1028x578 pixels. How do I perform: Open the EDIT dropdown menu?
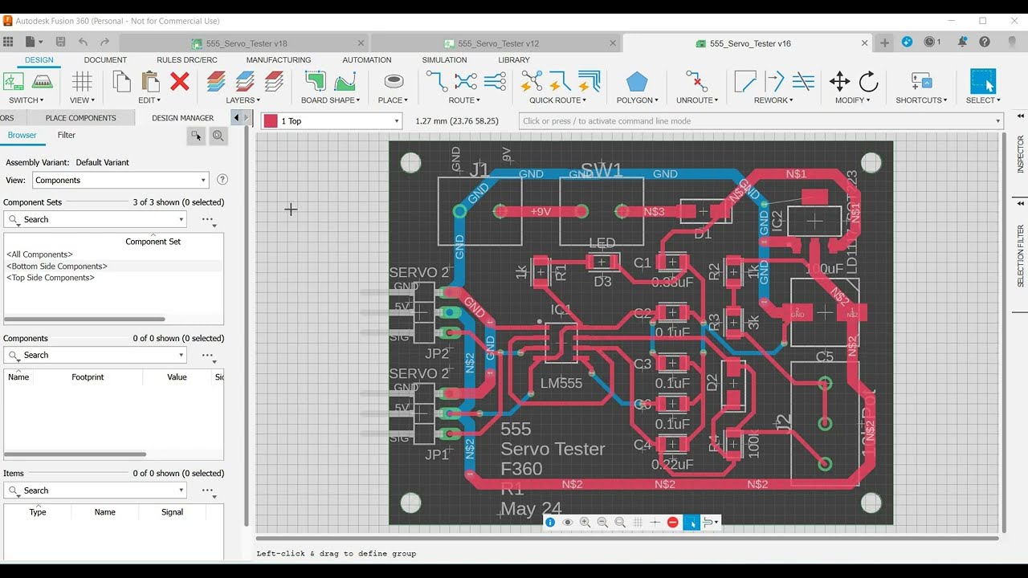click(149, 100)
